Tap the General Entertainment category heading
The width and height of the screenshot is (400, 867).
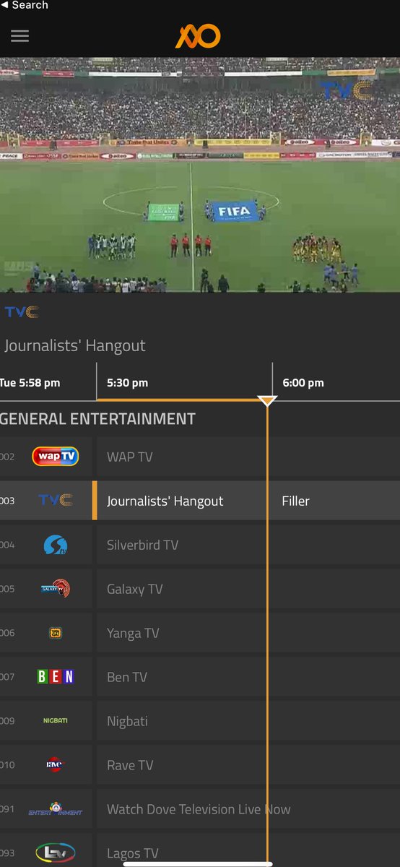tap(97, 419)
